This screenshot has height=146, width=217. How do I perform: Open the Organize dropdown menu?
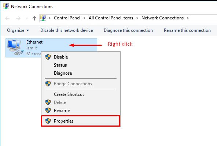click(x=18, y=30)
